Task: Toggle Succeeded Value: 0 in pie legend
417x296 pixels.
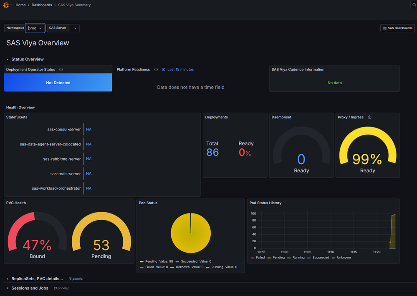Action: pos(193,261)
